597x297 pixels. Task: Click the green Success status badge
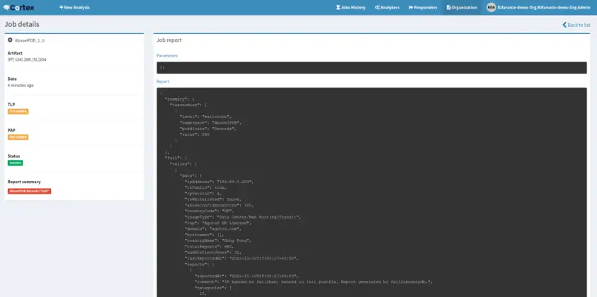[15, 163]
